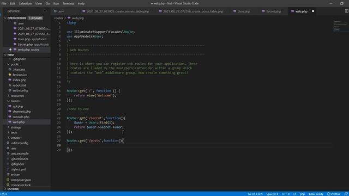Viewport: 349px width, 196px height.
Task: Click web.php in the breadcrumb path
Action: click(x=77, y=18)
